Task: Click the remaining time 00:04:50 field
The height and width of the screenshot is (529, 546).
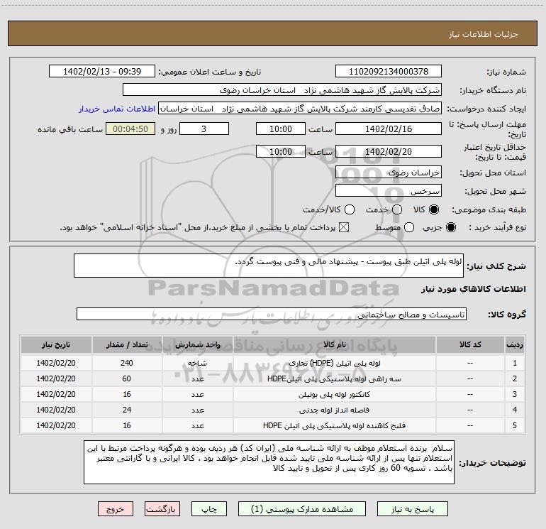Action: pos(130,129)
